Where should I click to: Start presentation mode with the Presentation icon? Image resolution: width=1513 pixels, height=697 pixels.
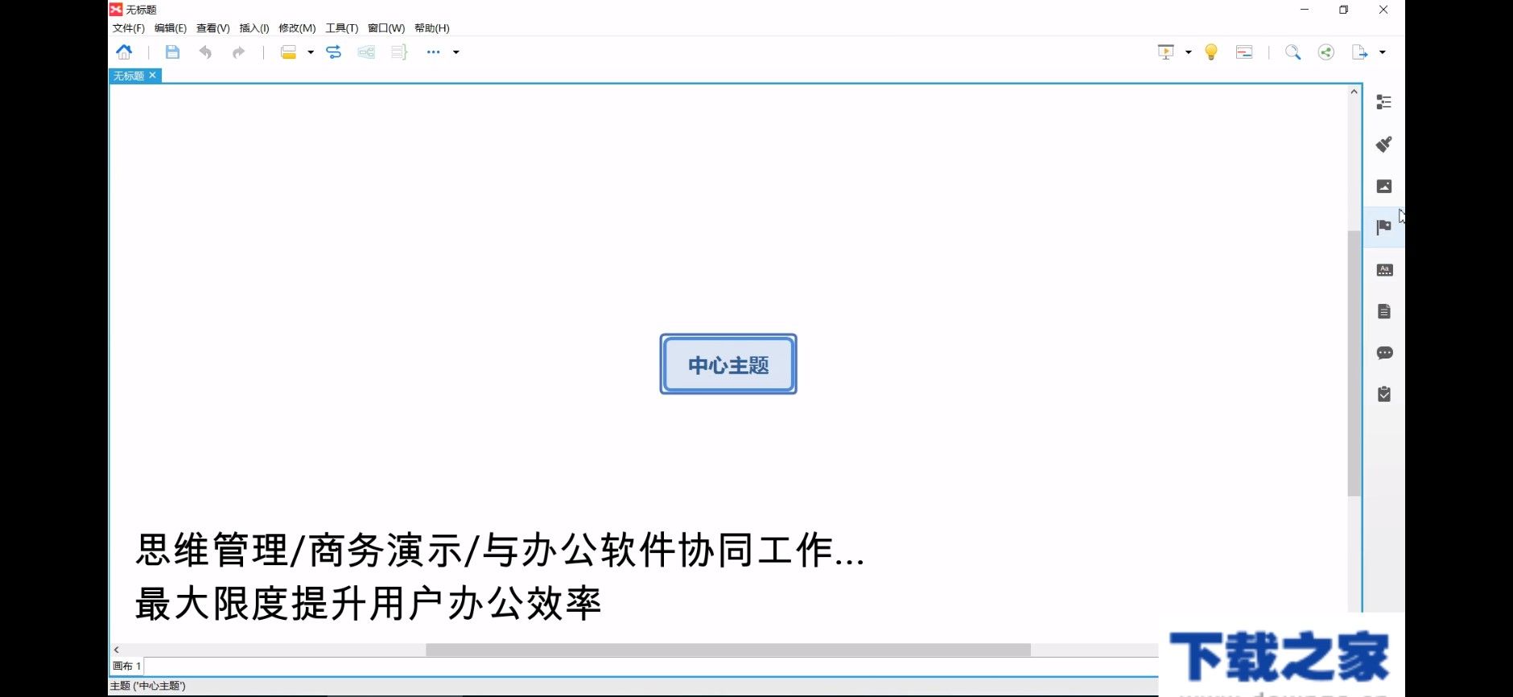coord(1166,52)
